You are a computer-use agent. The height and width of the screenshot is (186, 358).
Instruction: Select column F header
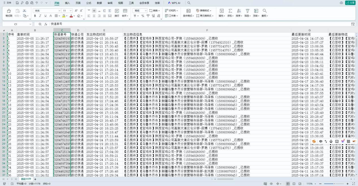pos(207,30)
